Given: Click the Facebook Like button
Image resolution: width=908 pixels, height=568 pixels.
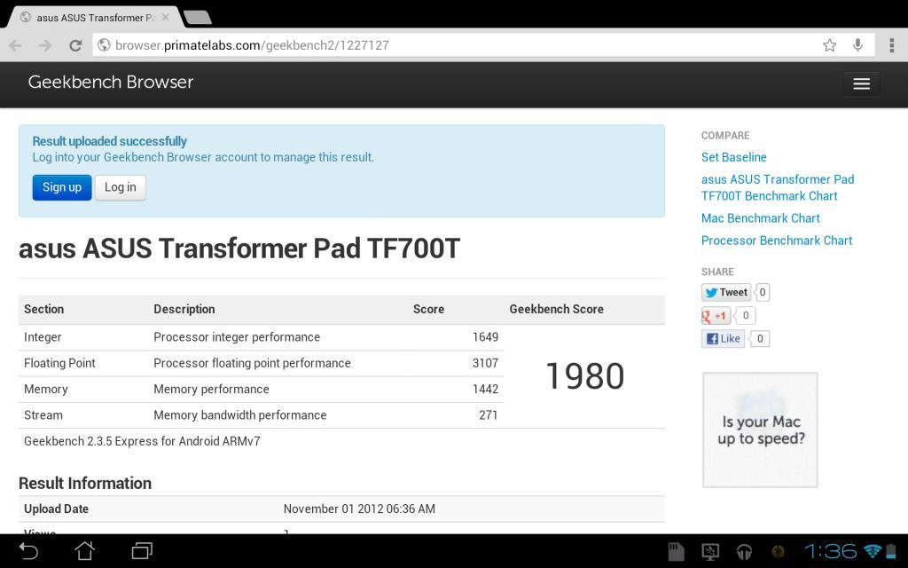Looking at the screenshot, I should pyautogui.click(x=723, y=338).
